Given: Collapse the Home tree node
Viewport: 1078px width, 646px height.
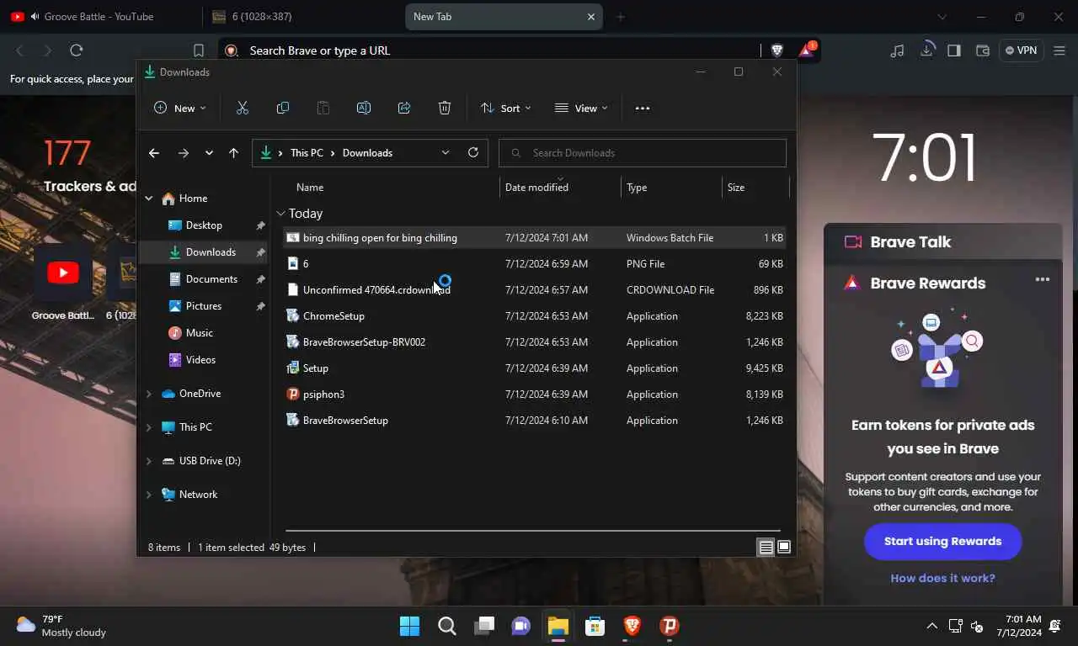Looking at the screenshot, I should (149, 199).
